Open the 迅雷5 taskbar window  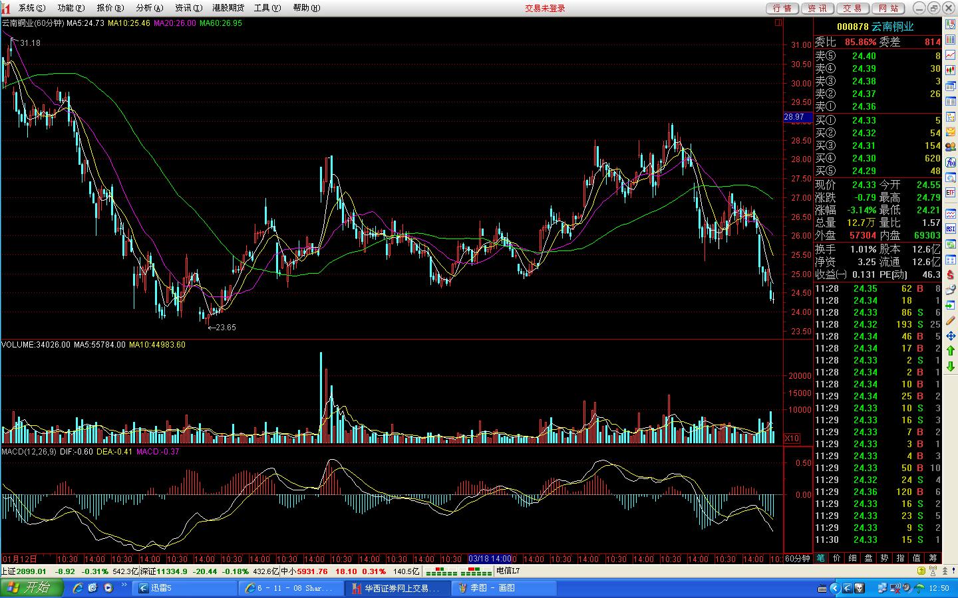tap(186, 588)
